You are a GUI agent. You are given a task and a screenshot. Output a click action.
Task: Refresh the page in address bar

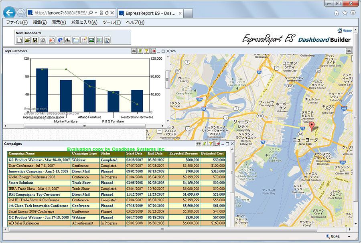pos(107,13)
